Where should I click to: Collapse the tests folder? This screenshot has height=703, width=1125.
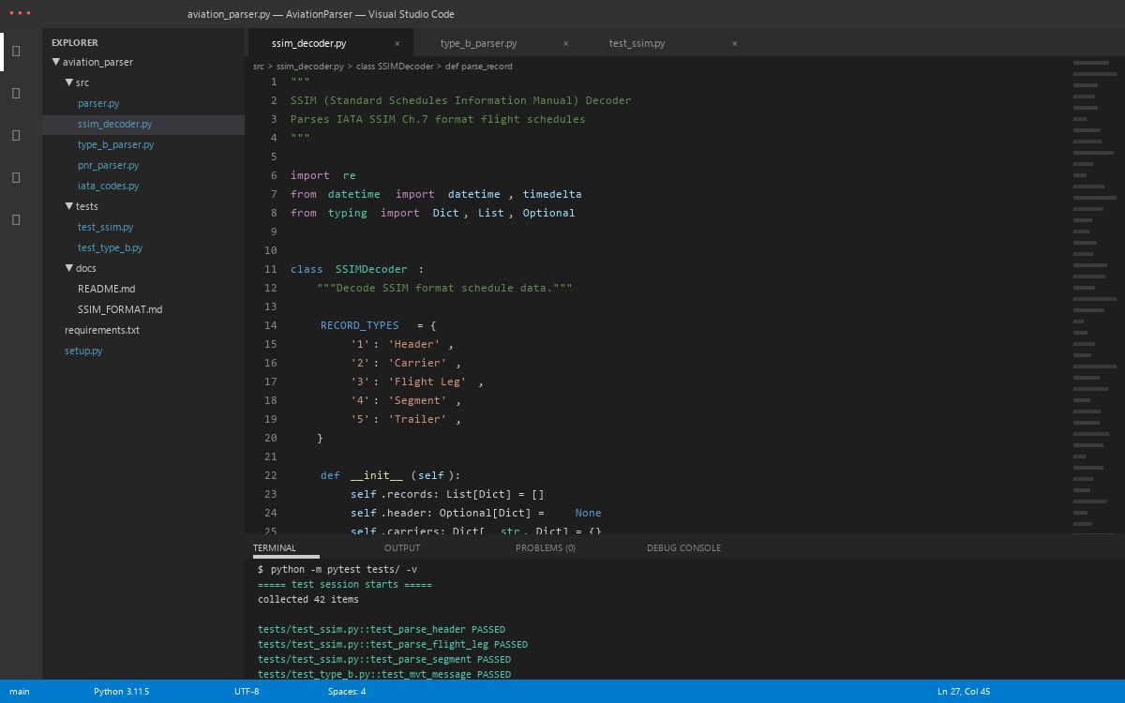69,206
